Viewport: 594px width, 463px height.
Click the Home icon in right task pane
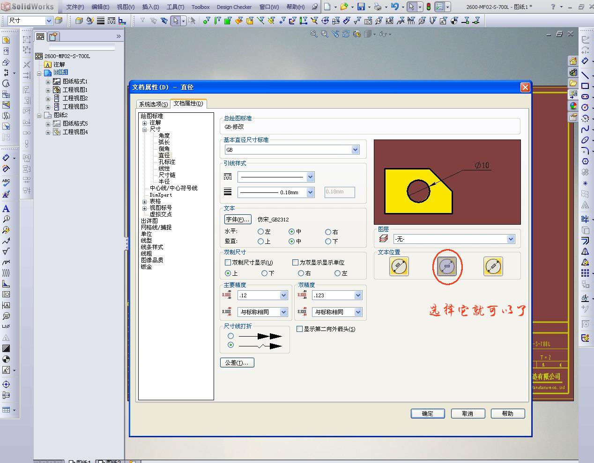tap(573, 61)
